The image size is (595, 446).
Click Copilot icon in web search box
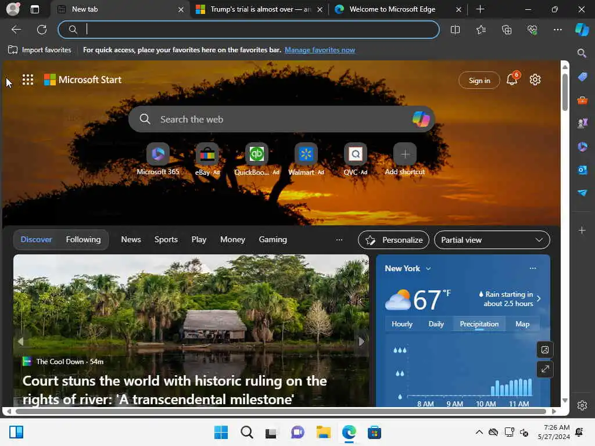pos(421,119)
